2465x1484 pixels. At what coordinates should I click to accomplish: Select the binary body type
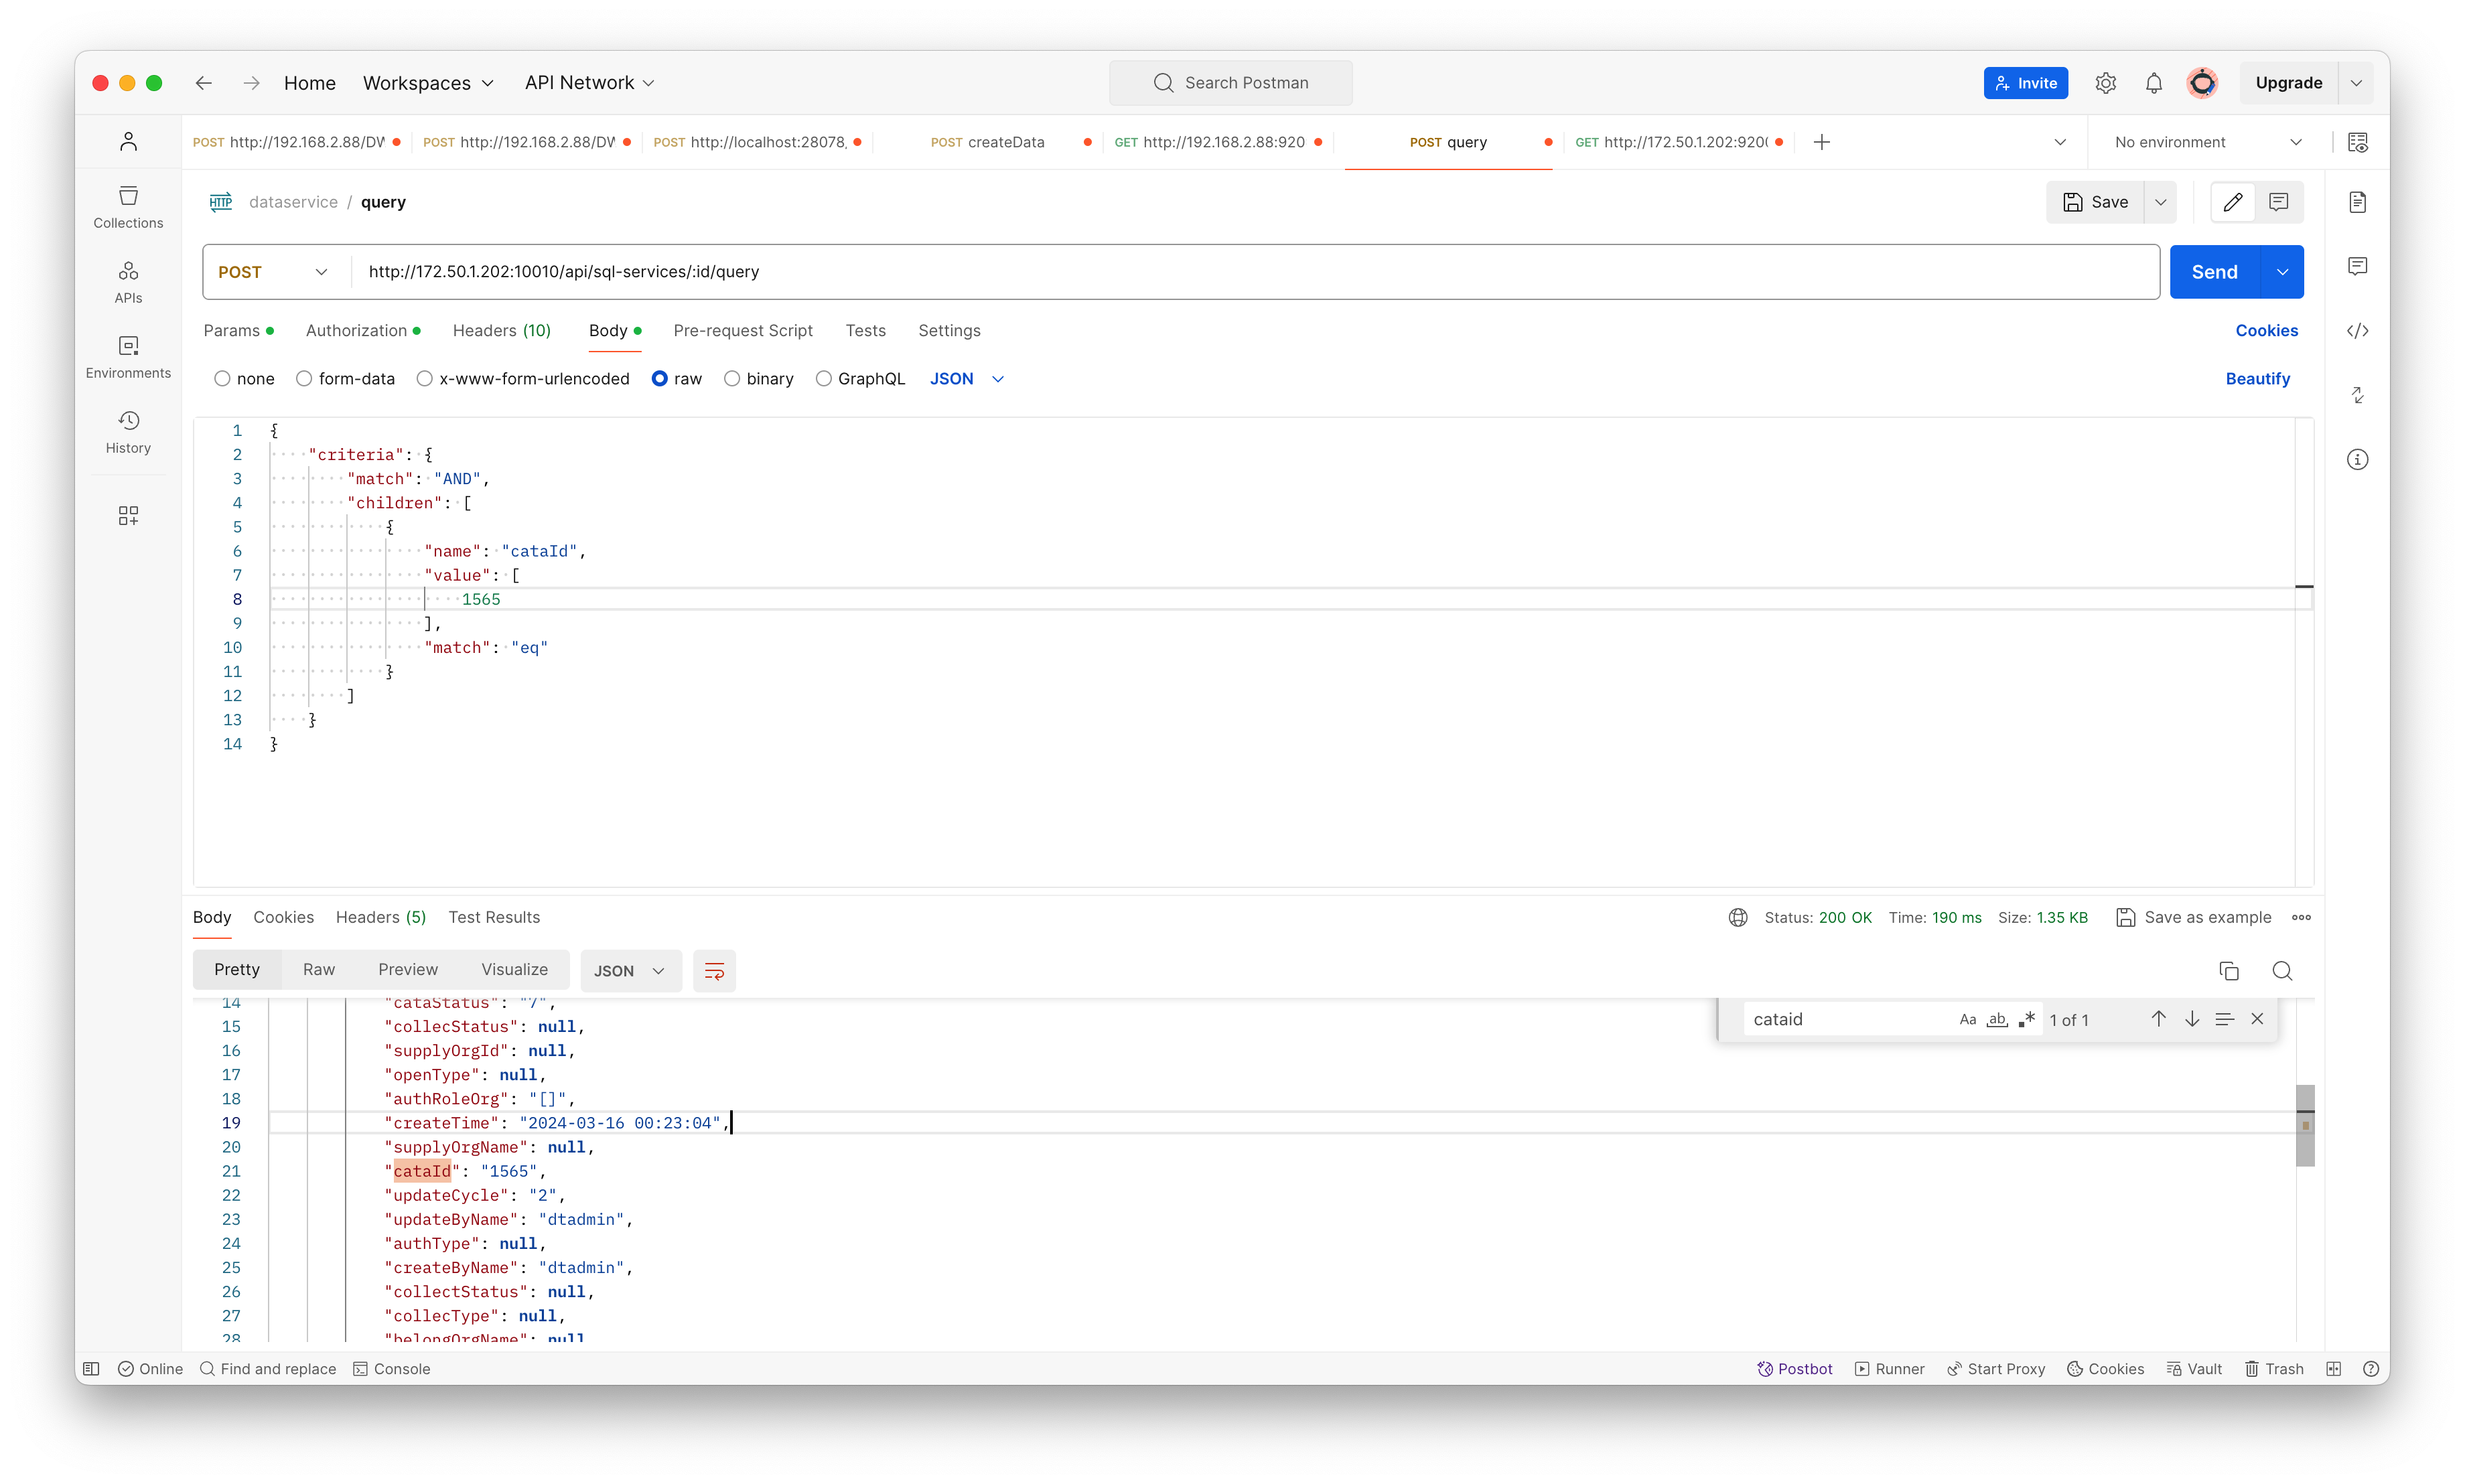732,379
